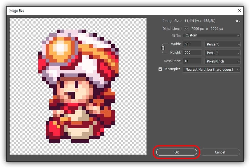Uncheck the Resample checkbox
The height and width of the screenshot is (168, 250).
pyautogui.click(x=160, y=69)
